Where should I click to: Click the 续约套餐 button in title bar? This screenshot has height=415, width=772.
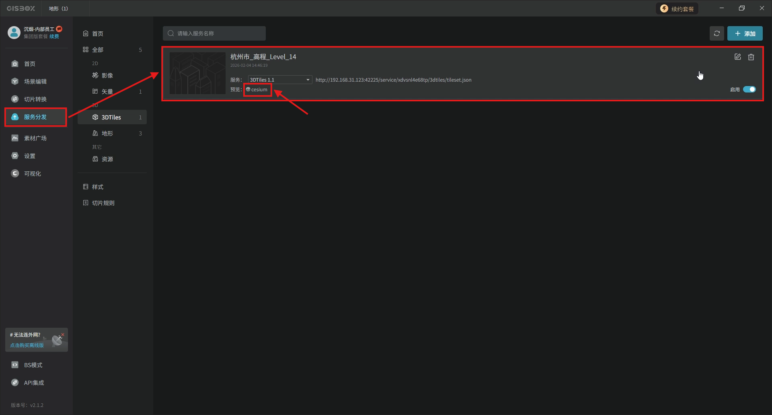tap(677, 9)
